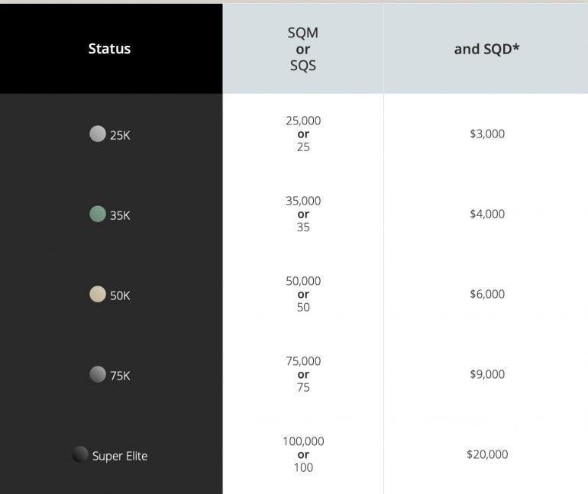Click the green 35K status circle icon
Viewport: 588px width, 494px height.
pos(97,215)
